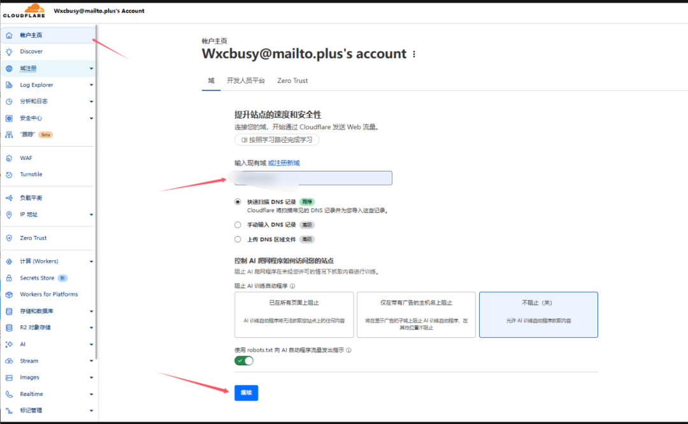Expand the 计算 (Workers) sidebar section
This screenshot has height=424, width=688.
pos(91,261)
